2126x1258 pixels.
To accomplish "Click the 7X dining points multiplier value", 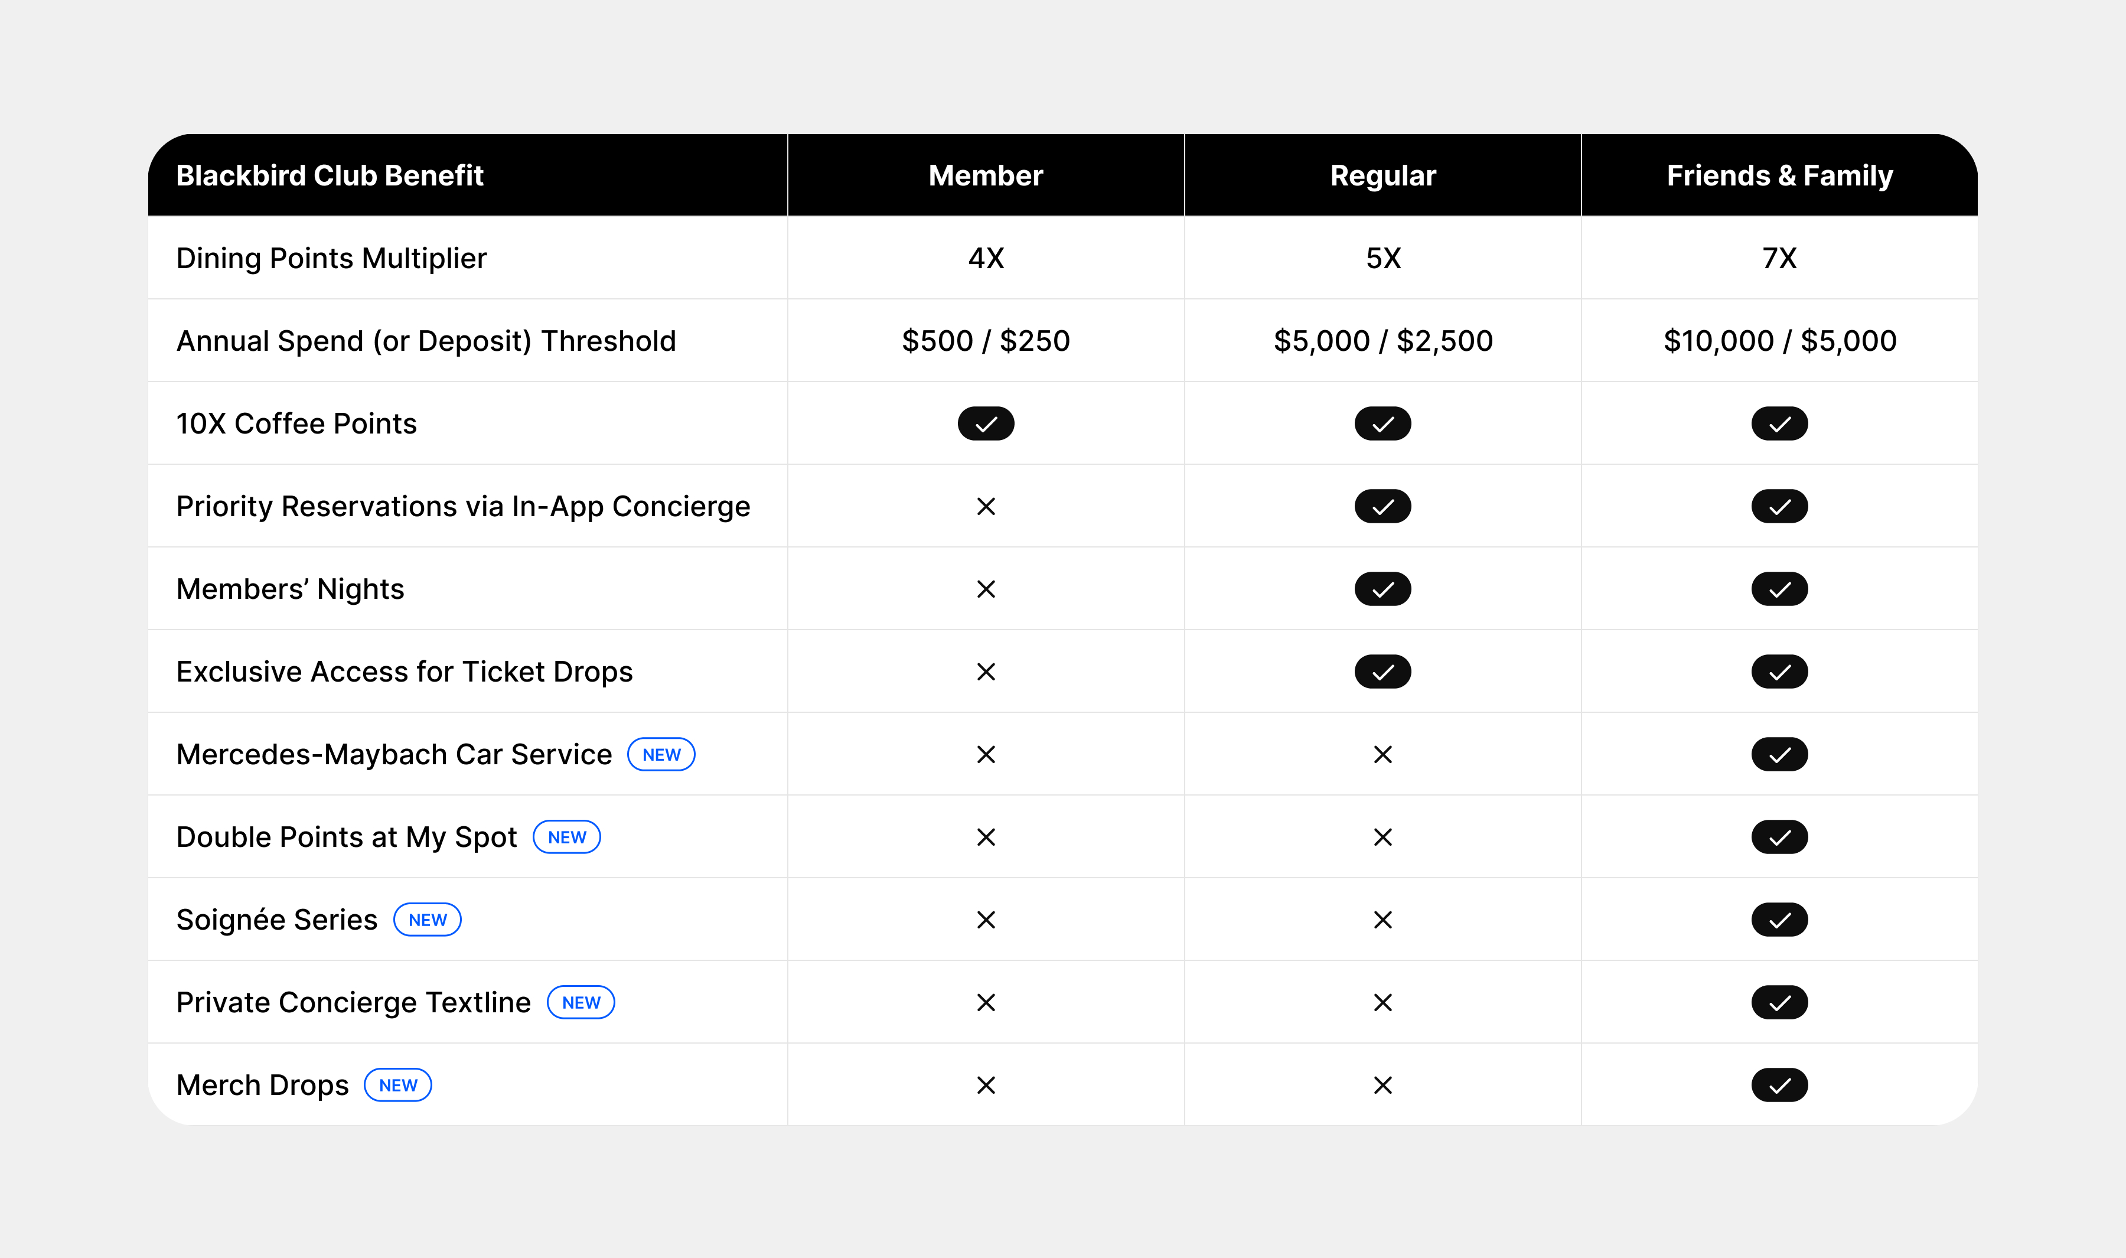I will click(1779, 258).
